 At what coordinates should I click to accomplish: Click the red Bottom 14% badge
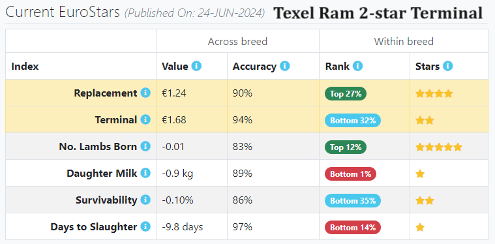coord(353,228)
